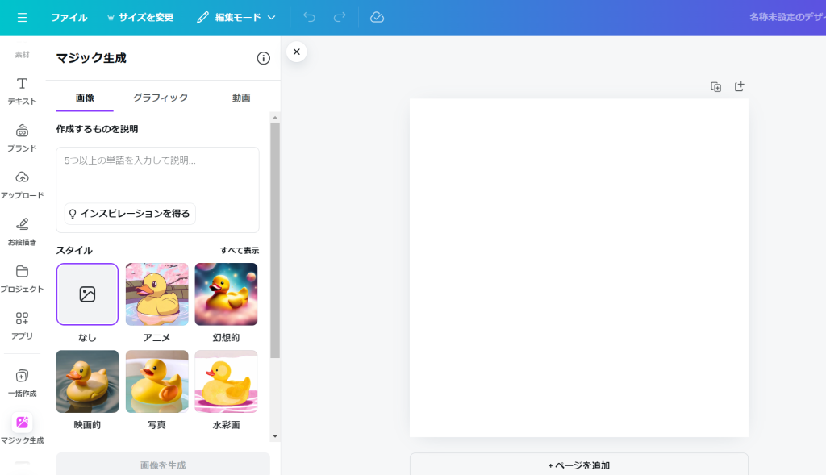Click the info icon beside マジック生成
The image size is (826, 475).
(x=263, y=58)
